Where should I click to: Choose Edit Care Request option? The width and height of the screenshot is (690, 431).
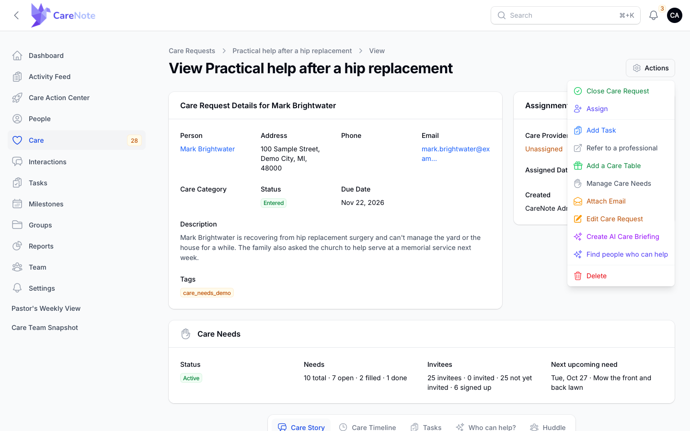pyautogui.click(x=621, y=219)
